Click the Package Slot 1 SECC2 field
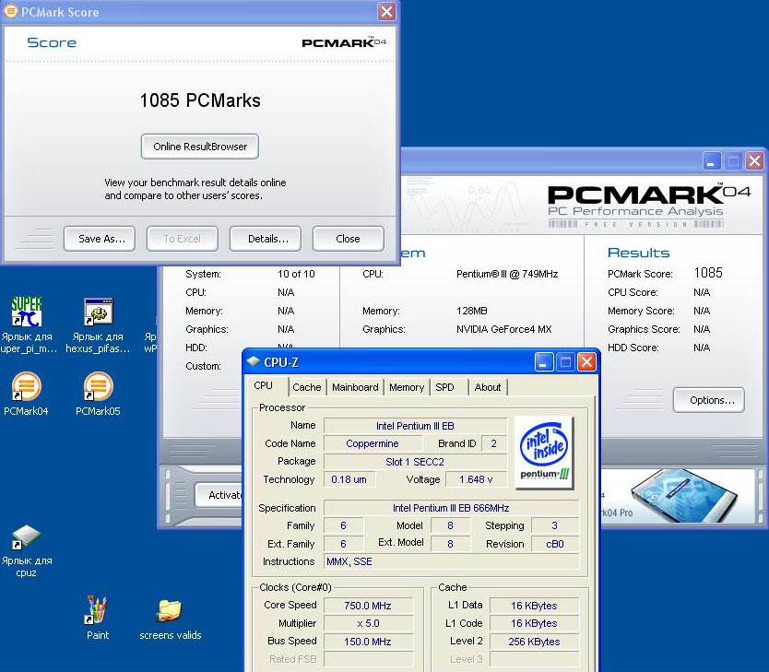769x672 pixels. [415, 462]
